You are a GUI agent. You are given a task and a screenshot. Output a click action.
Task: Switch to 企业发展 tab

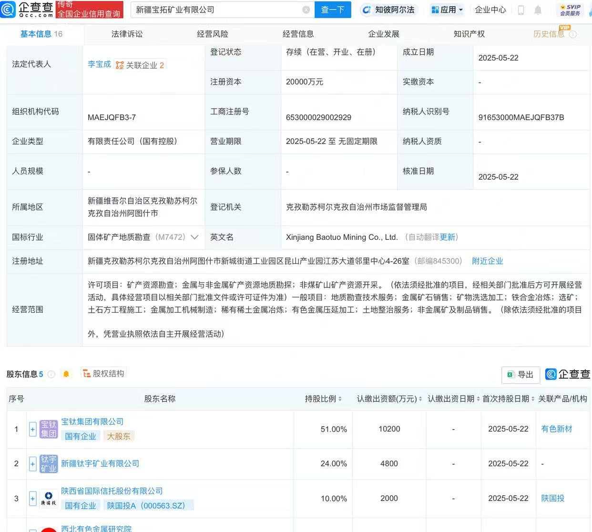point(384,34)
